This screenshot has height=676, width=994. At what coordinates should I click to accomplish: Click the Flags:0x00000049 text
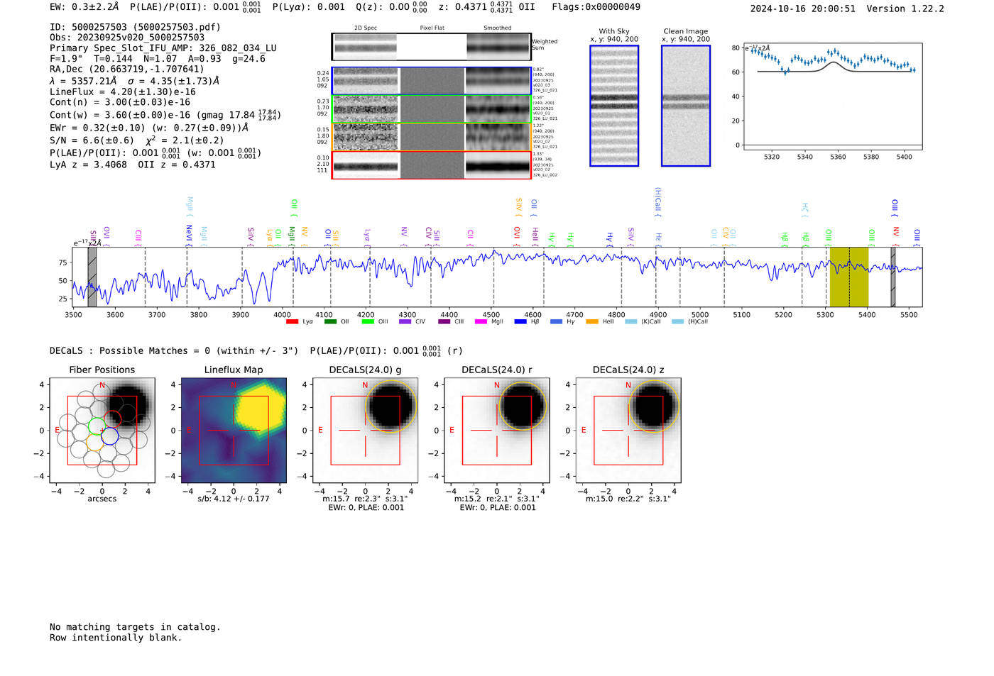596,7
